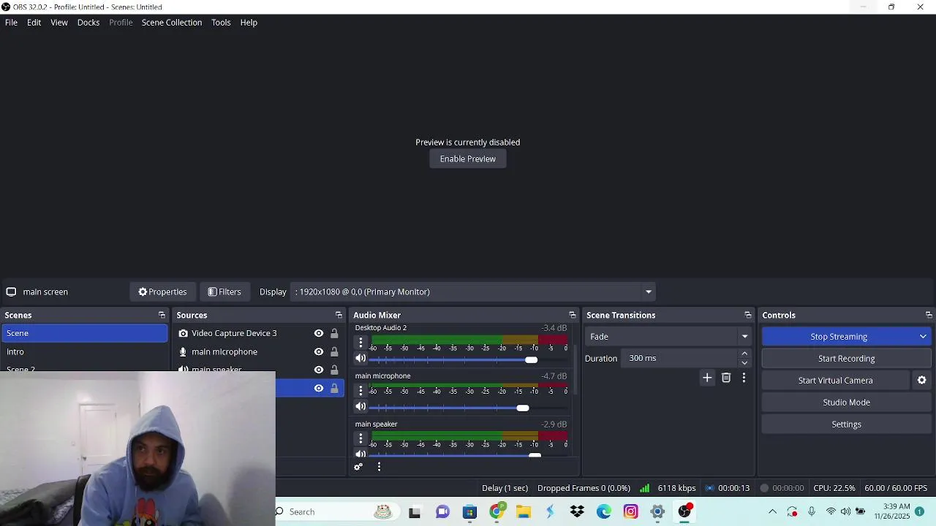Open main speaker mixer options menu

pyautogui.click(x=361, y=438)
